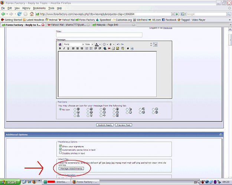232x185 pixels.
Task: Click the Submit Reply button
Action: [x=105, y=125]
